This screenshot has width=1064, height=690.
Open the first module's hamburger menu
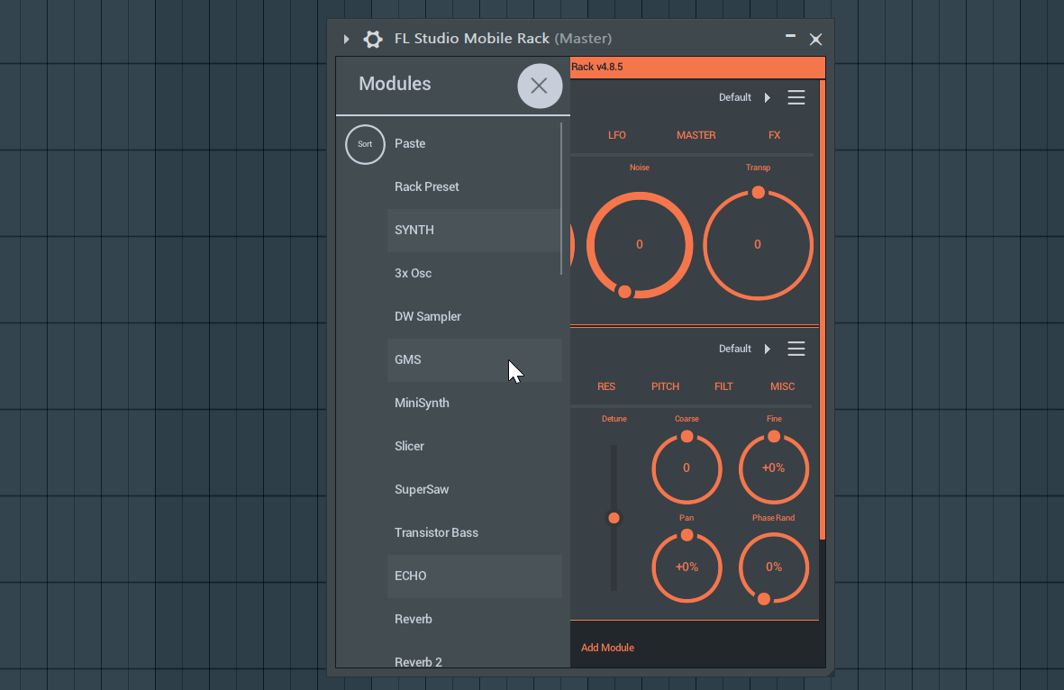796,97
